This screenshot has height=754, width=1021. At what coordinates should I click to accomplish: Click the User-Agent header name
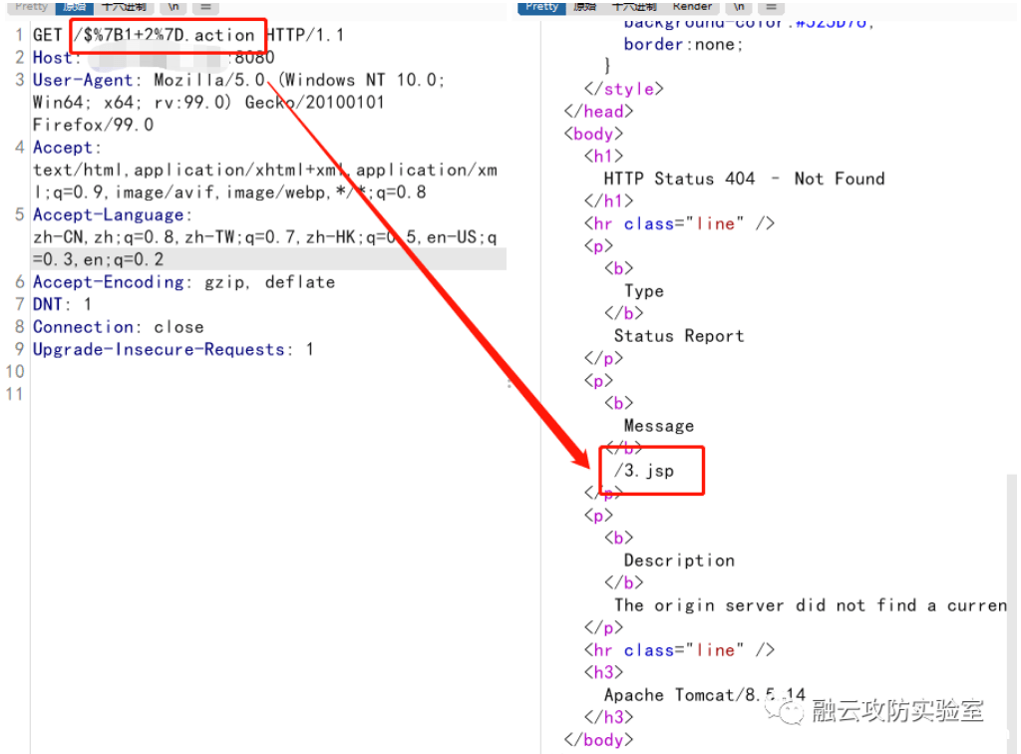coord(83,80)
